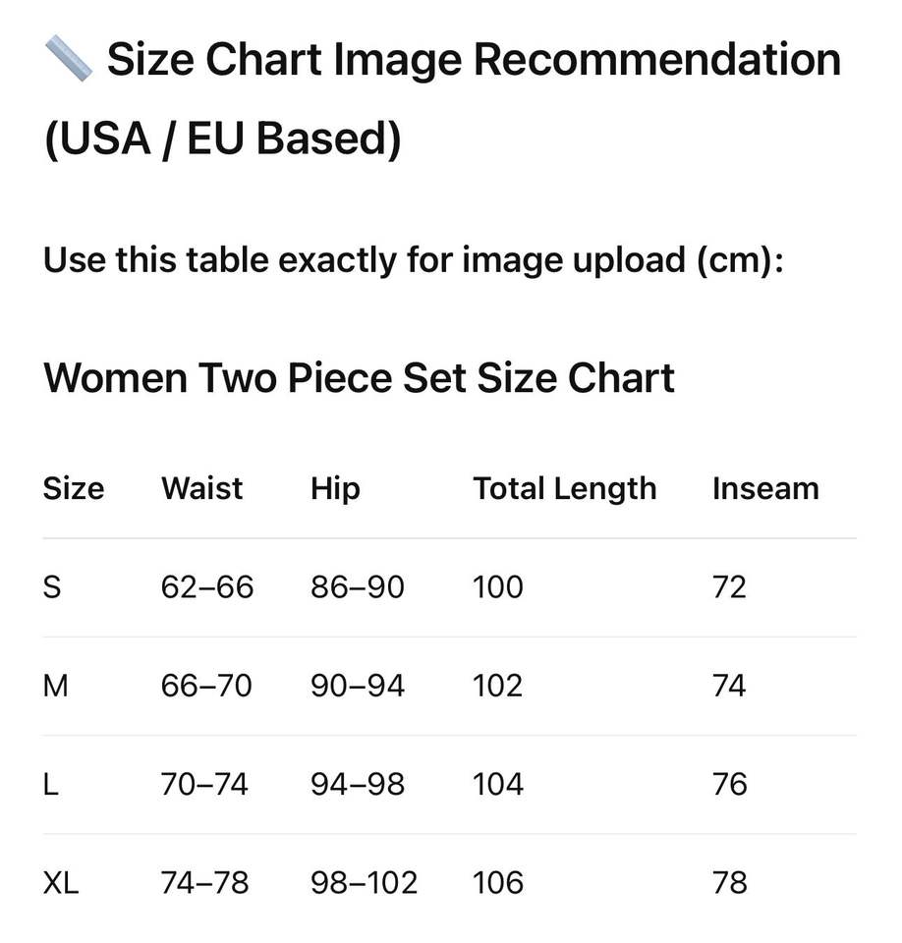Click the 'Total Length' column header
Image resolution: width=902 pixels, height=943 pixels.
564,488
